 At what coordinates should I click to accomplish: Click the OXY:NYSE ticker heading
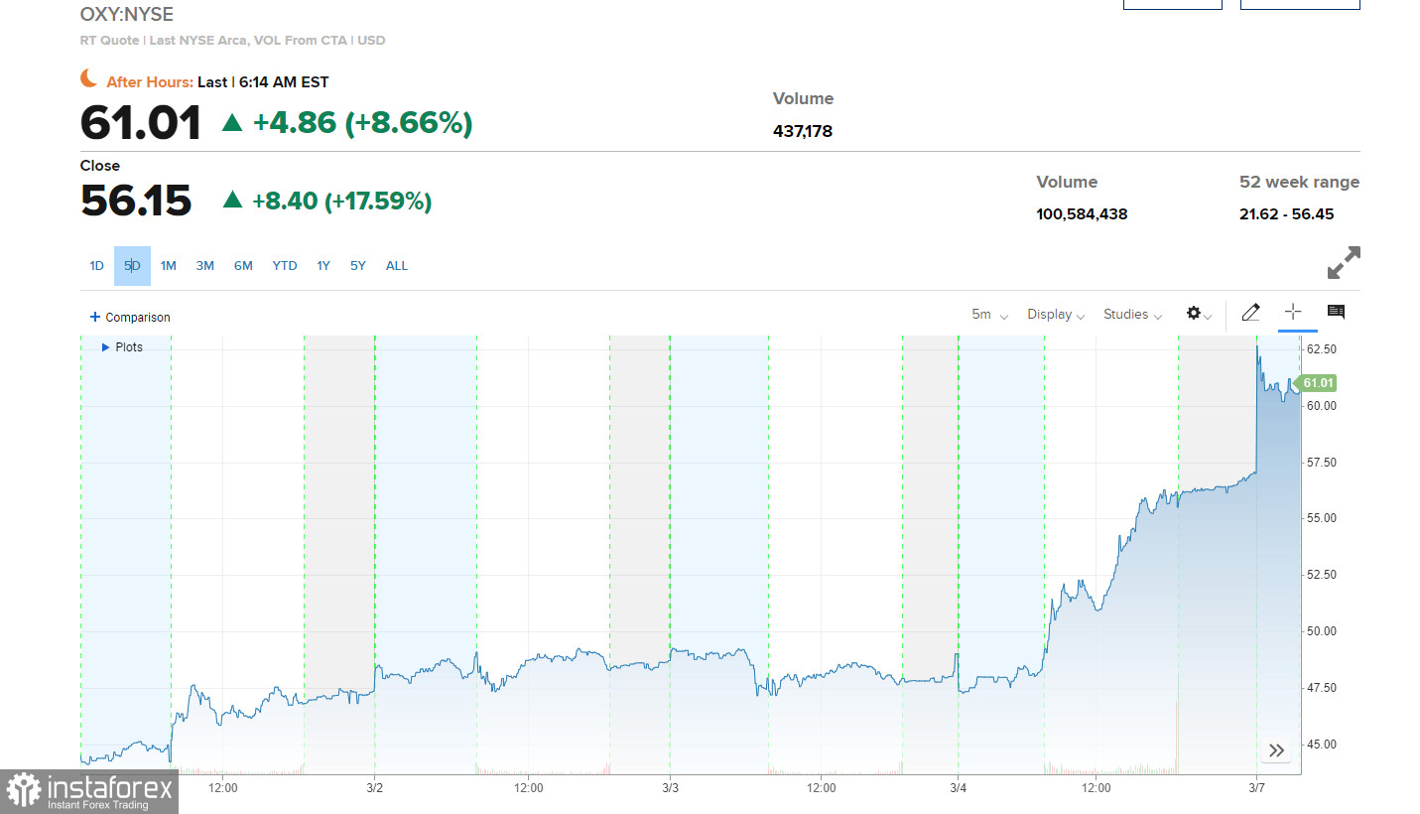(127, 14)
